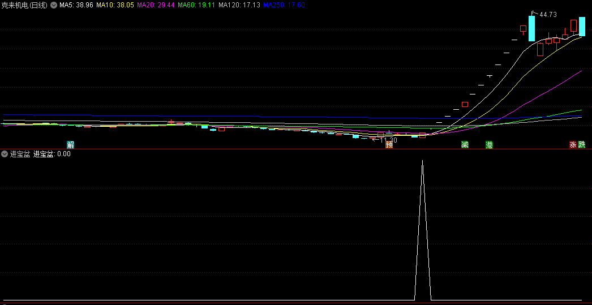This screenshot has height=305, width=592.
Task: Click the green 港 marker icon
Action: (490, 144)
